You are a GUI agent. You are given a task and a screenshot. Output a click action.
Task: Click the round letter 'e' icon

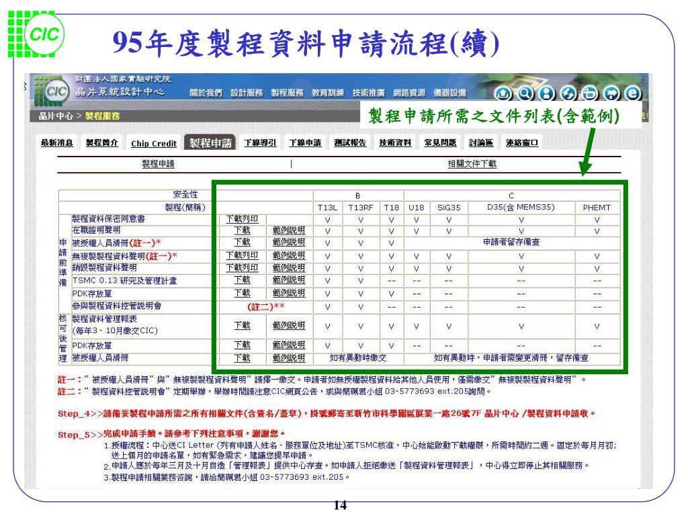[x=633, y=93]
